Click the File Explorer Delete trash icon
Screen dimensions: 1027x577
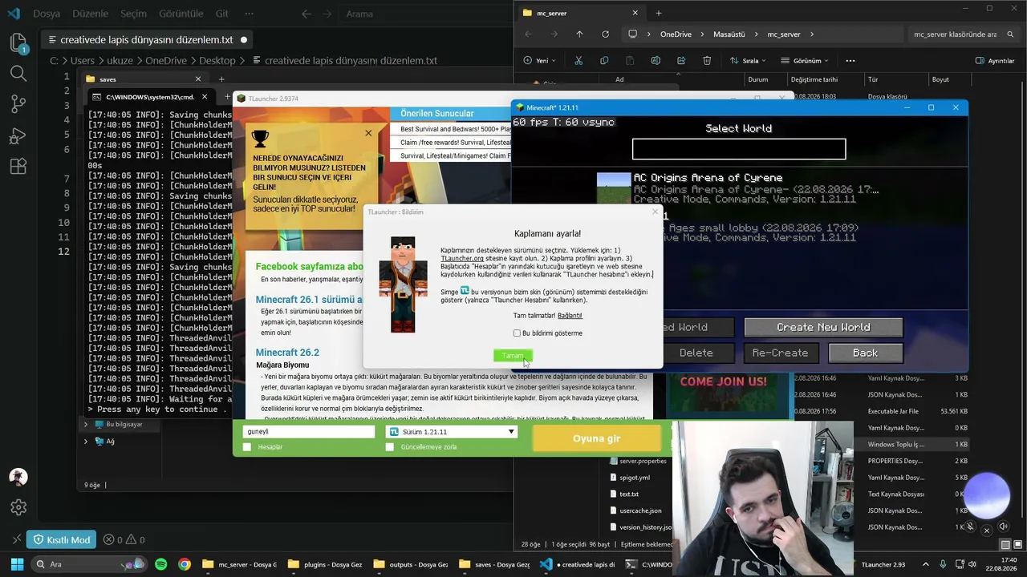(x=707, y=61)
